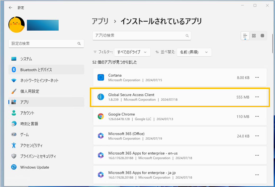The height and width of the screenshot is (187, 275).
Task: Click the アプリ breadcrumb link
Action: 100,21
